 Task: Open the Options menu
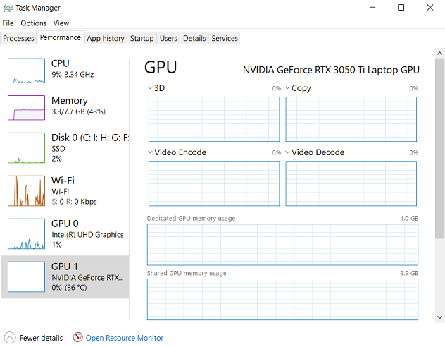point(33,23)
